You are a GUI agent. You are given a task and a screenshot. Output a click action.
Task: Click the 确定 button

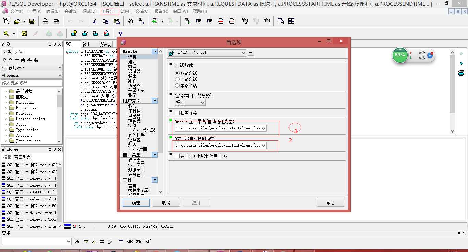[x=136, y=203]
